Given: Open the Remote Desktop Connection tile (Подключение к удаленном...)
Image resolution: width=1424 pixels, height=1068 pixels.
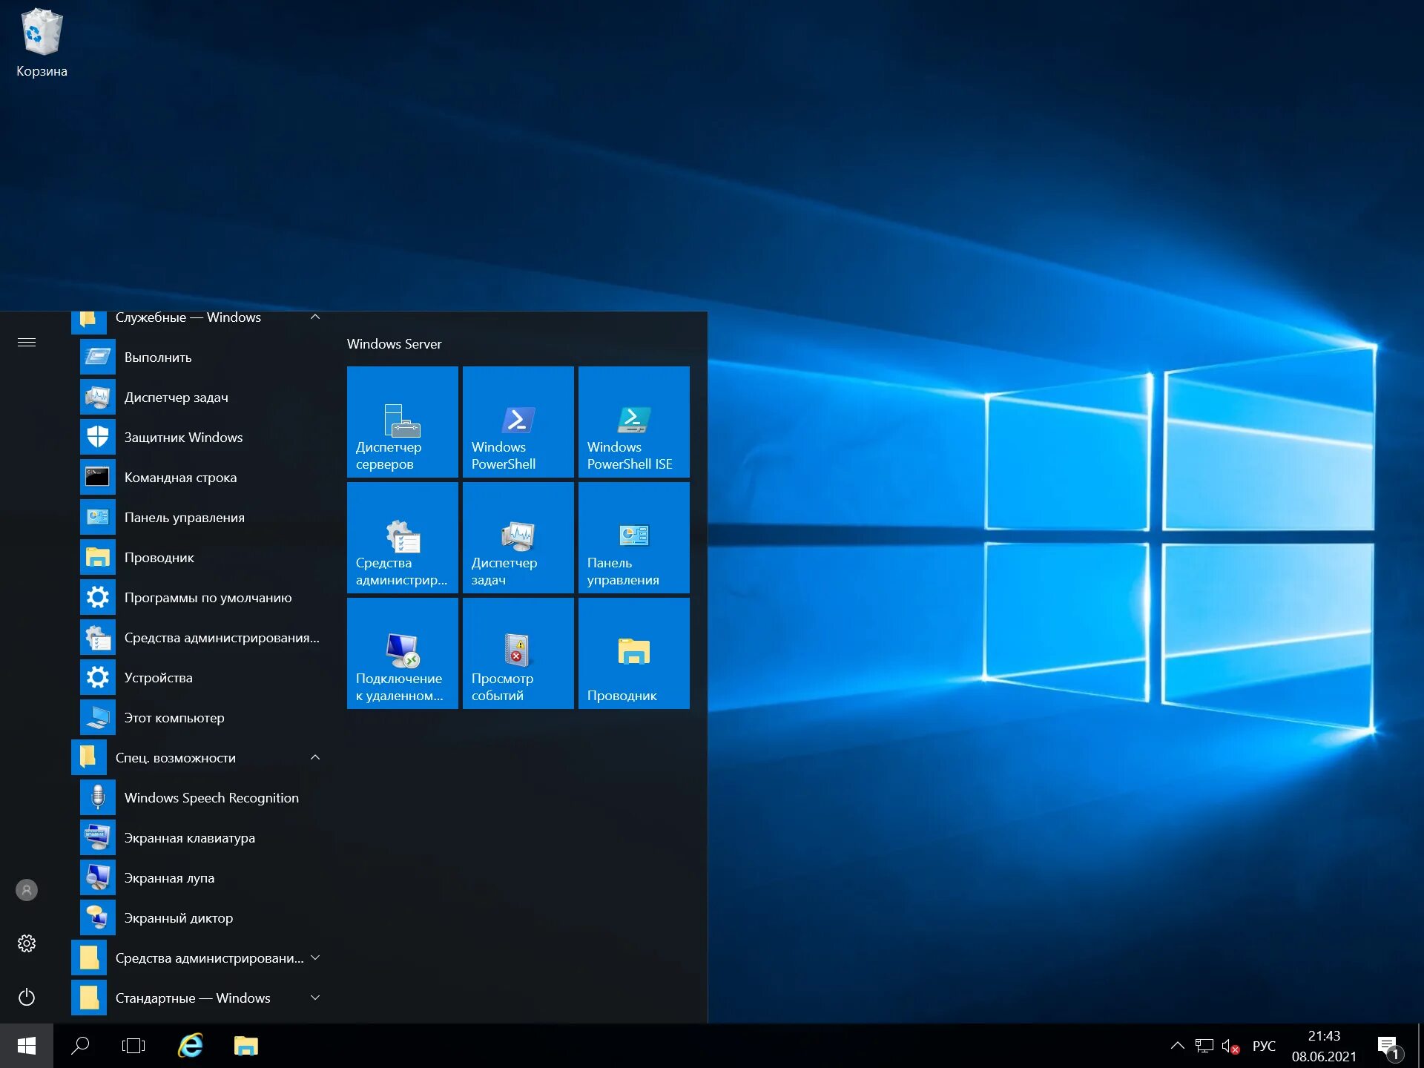Looking at the screenshot, I should coord(402,653).
